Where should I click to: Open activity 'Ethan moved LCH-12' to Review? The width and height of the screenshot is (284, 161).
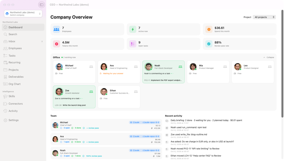(x=196, y=156)
